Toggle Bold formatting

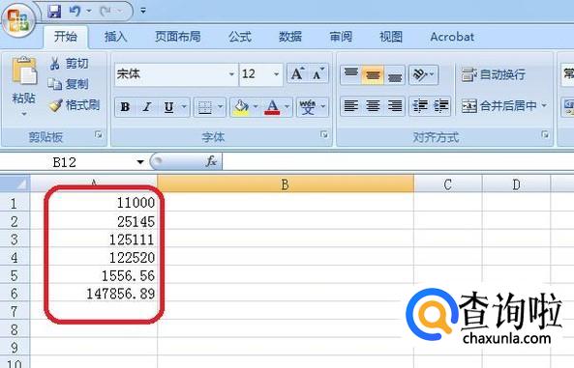click(x=125, y=107)
